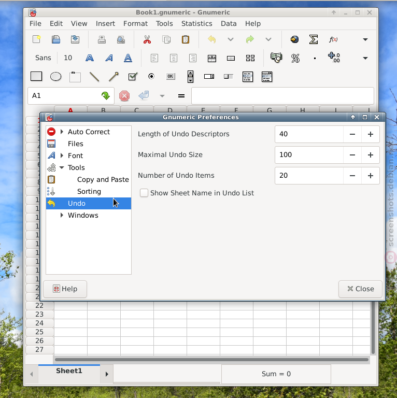Screen dimensions: 397x398
Task: Click the Paste clipboard icon
Action: (186, 39)
